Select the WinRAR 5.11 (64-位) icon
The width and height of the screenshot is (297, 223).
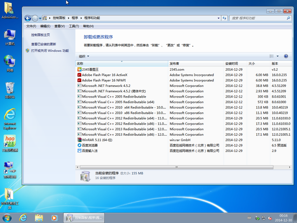[x=79, y=140]
